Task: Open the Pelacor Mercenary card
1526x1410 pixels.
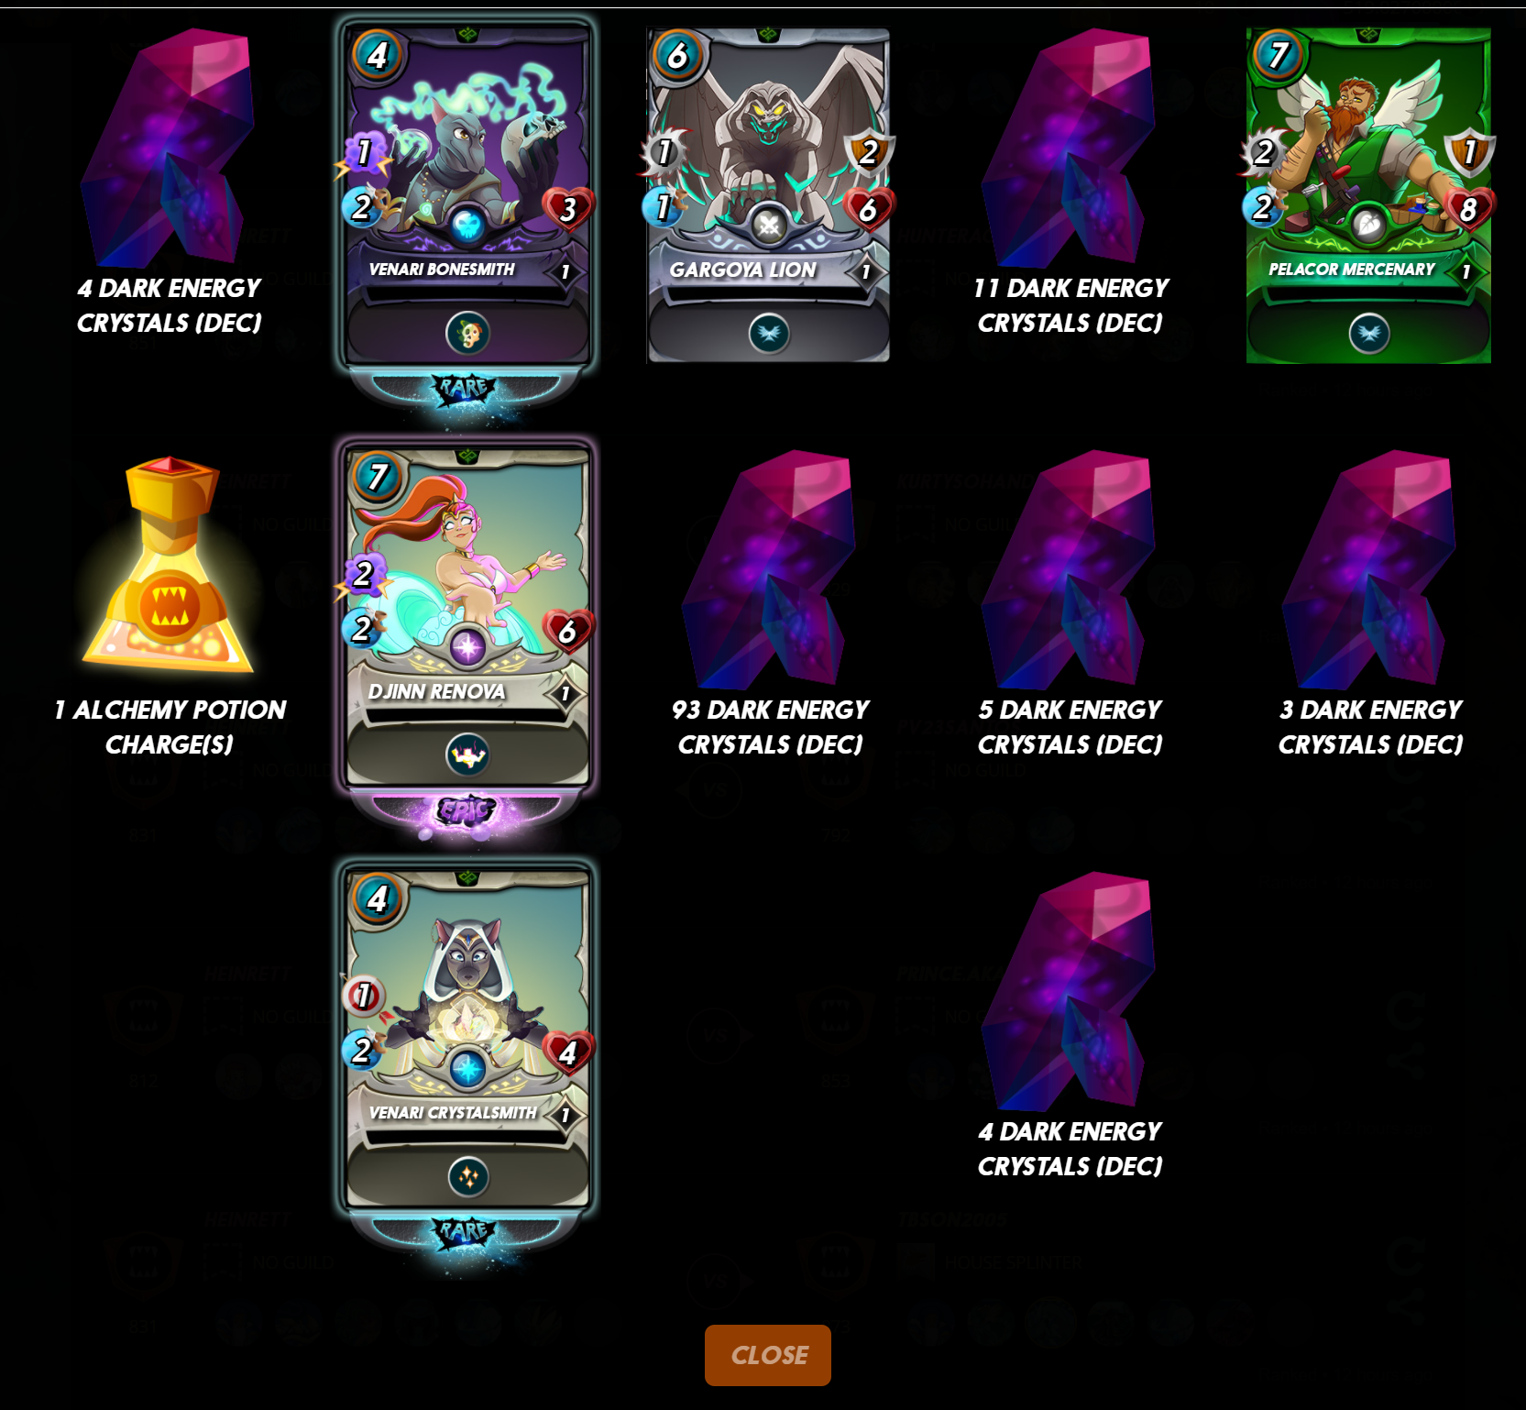Action: coord(1368,194)
